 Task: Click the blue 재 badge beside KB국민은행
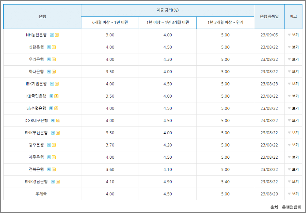51,96
